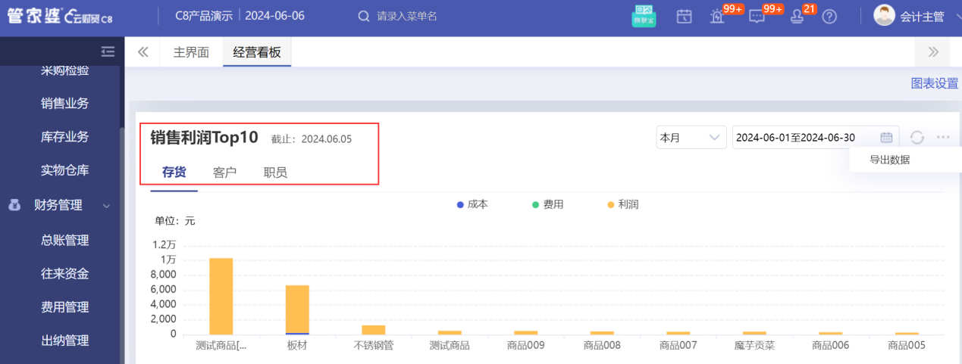Click the 不锈钢管 profit bar
The height and width of the screenshot is (364, 962).
click(374, 330)
